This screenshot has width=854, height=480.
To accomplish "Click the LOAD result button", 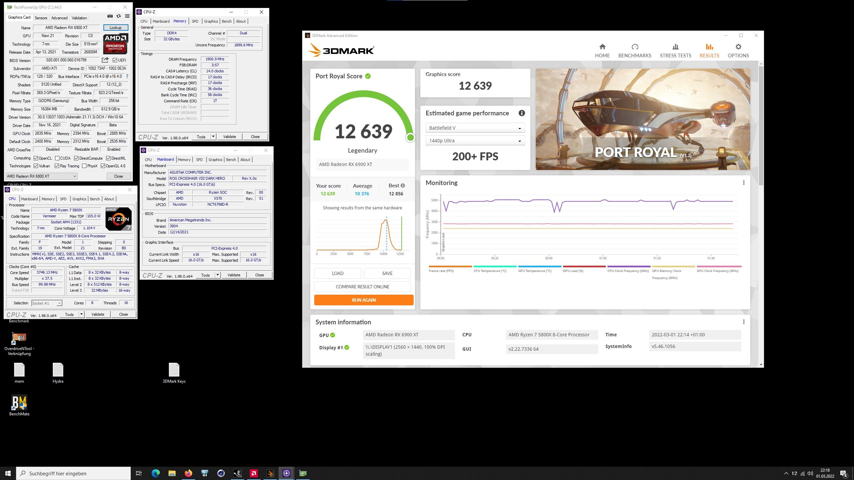I will point(338,273).
